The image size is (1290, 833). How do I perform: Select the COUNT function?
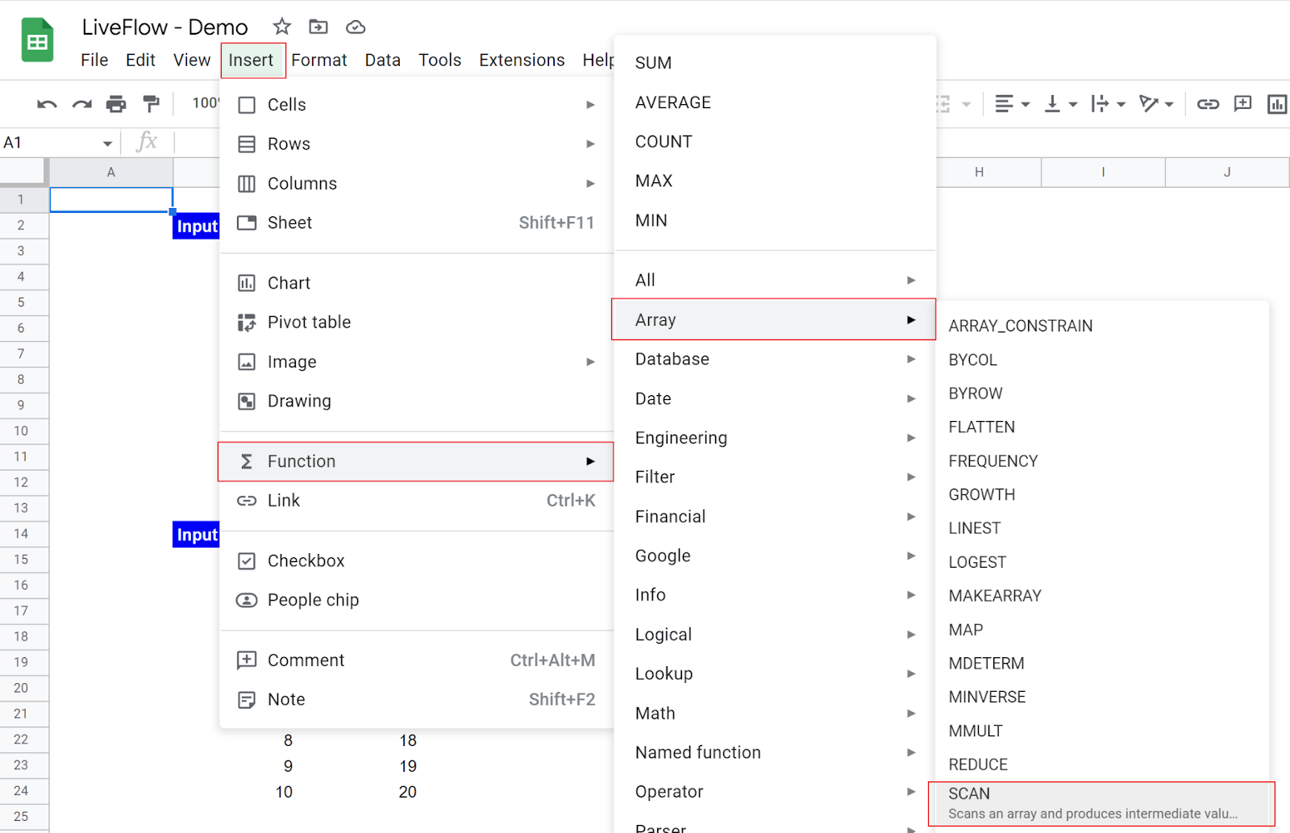click(775, 142)
